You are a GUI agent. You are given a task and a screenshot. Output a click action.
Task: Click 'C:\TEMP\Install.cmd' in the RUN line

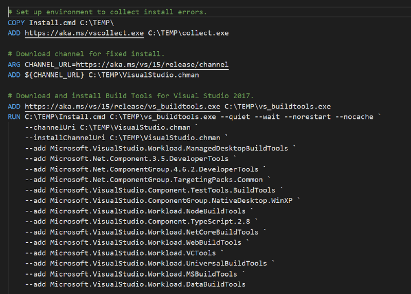(x=65, y=117)
